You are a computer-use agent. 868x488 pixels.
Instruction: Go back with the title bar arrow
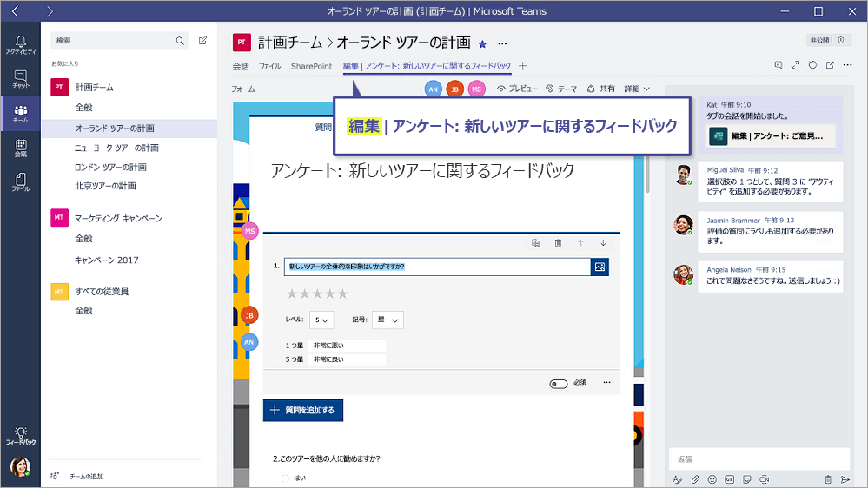point(15,11)
